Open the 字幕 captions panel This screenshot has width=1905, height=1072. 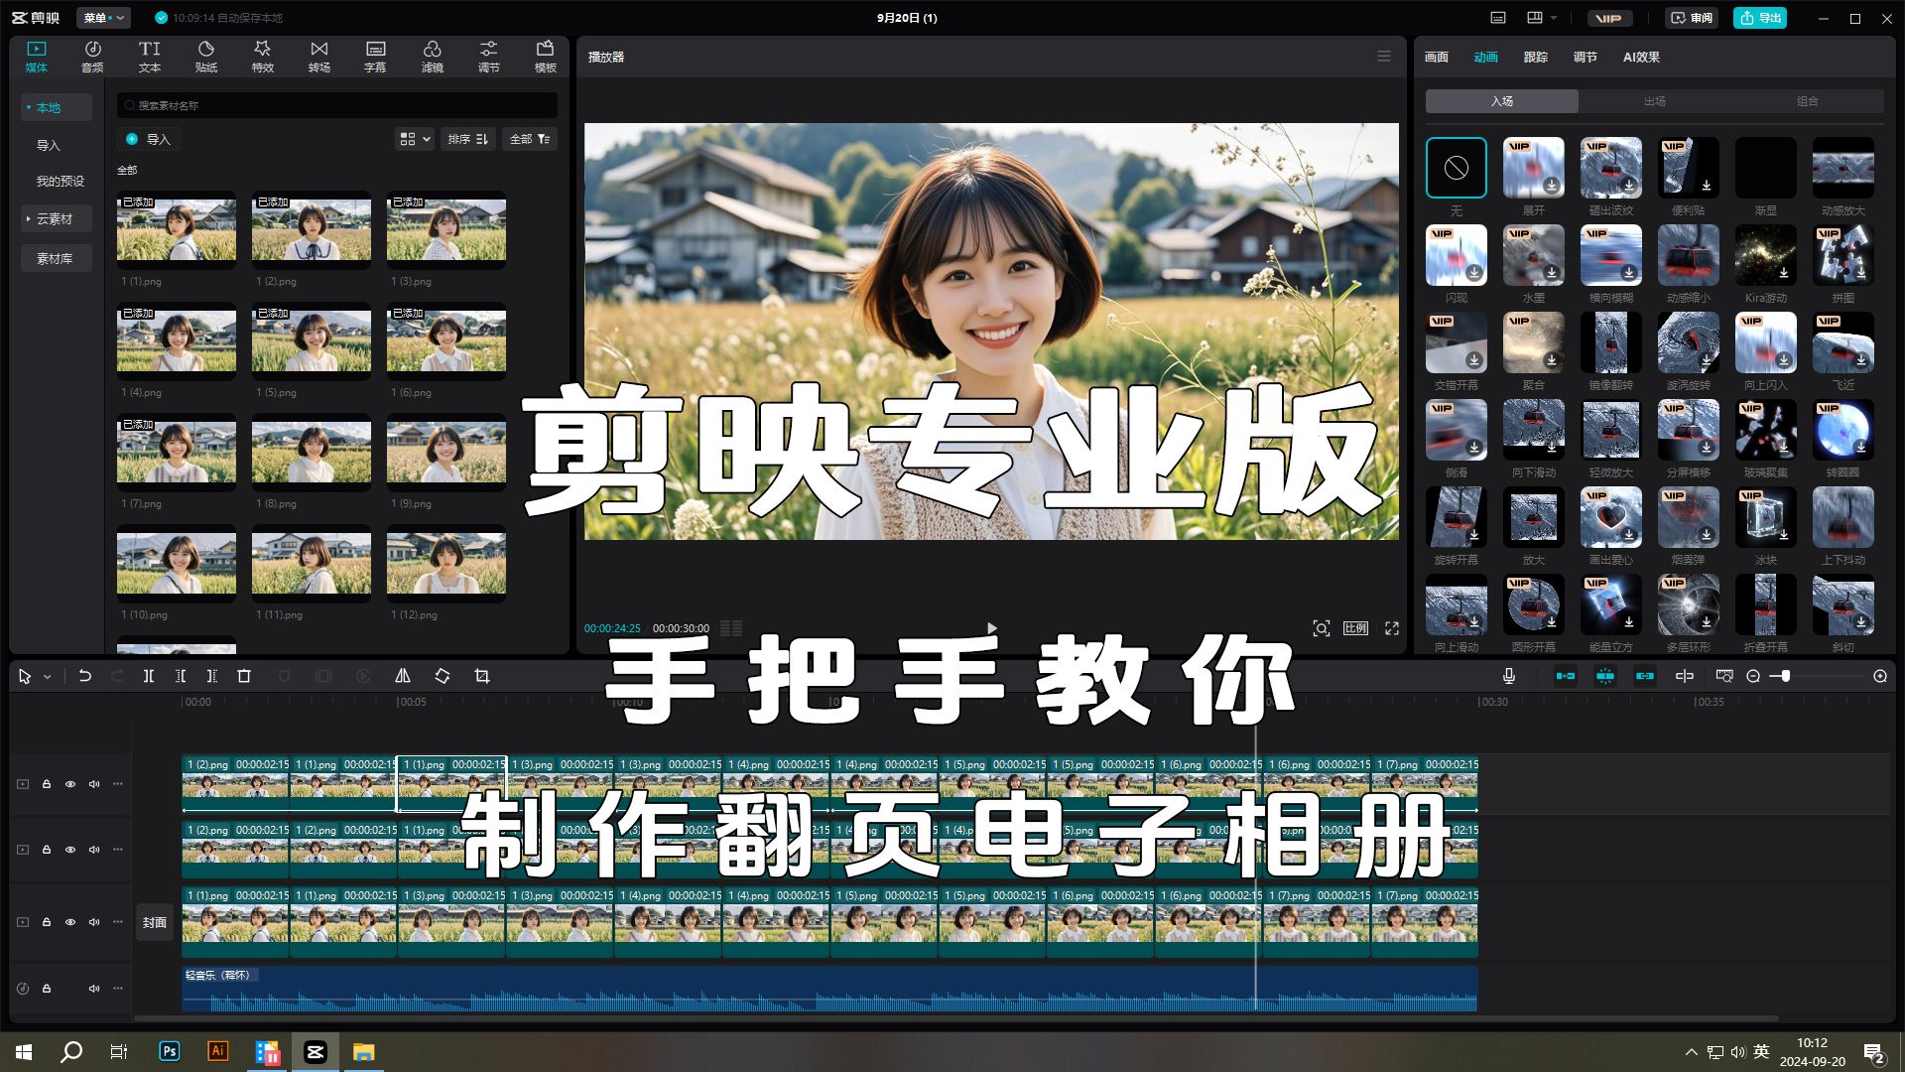[375, 57]
